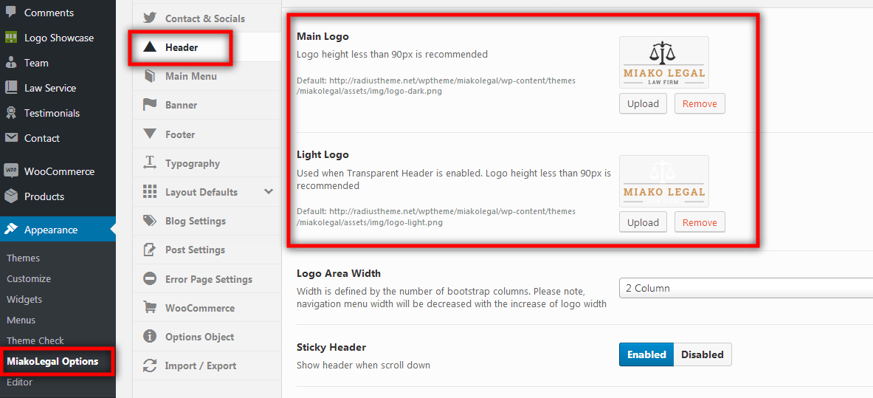This screenshot has height=398, width=873.
Task: Click the Banner flag icon
Action: coord(150,105)
